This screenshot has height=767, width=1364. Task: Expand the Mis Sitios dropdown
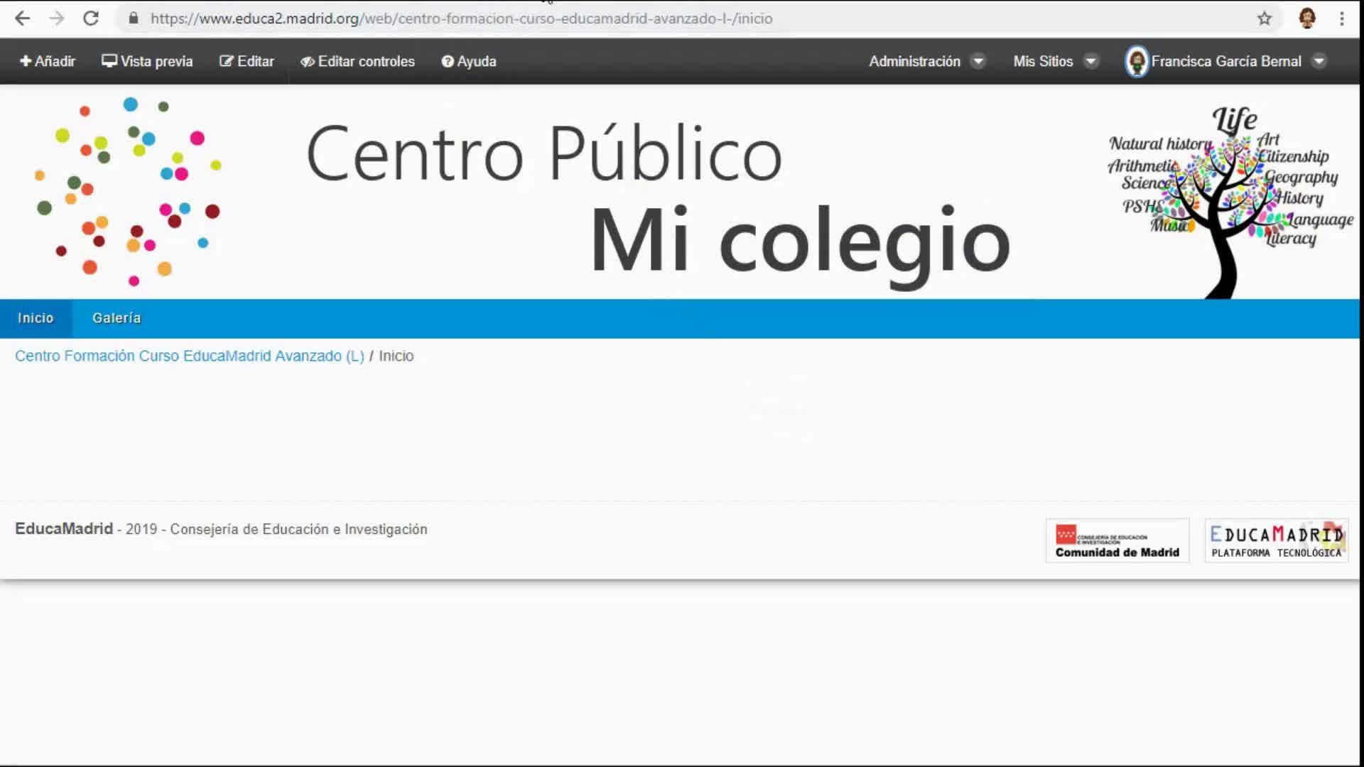click(1055, 61)
